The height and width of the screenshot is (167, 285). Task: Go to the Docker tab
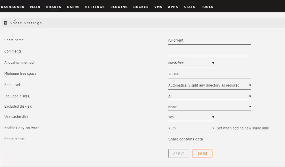(141, 7)
